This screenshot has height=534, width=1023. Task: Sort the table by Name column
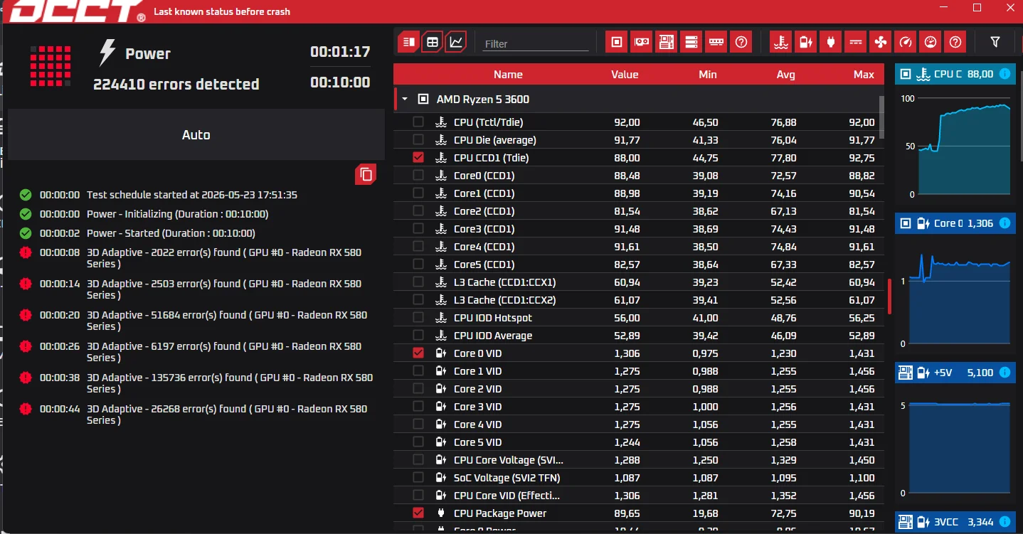tap(508, 75)
